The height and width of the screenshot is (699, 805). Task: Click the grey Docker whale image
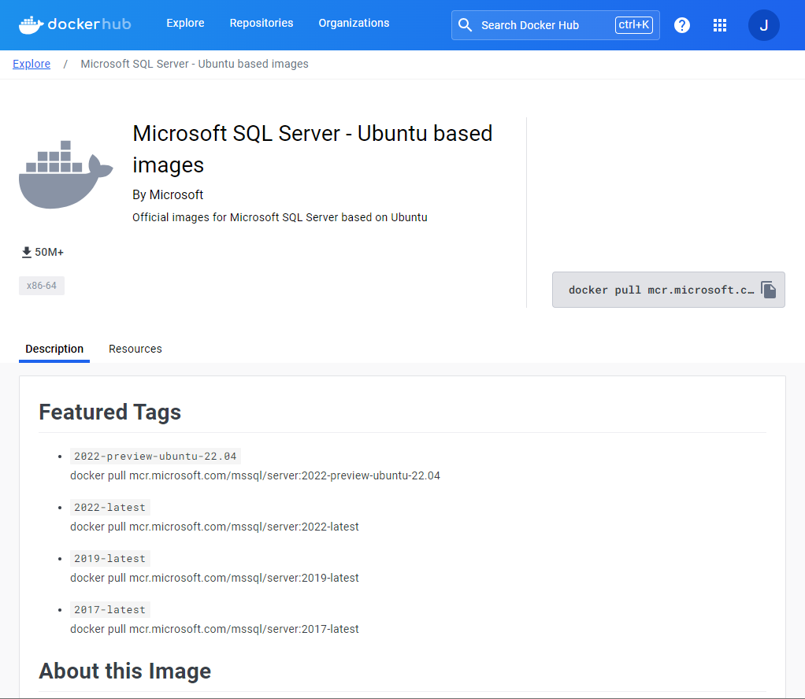(x=65, y=175)
